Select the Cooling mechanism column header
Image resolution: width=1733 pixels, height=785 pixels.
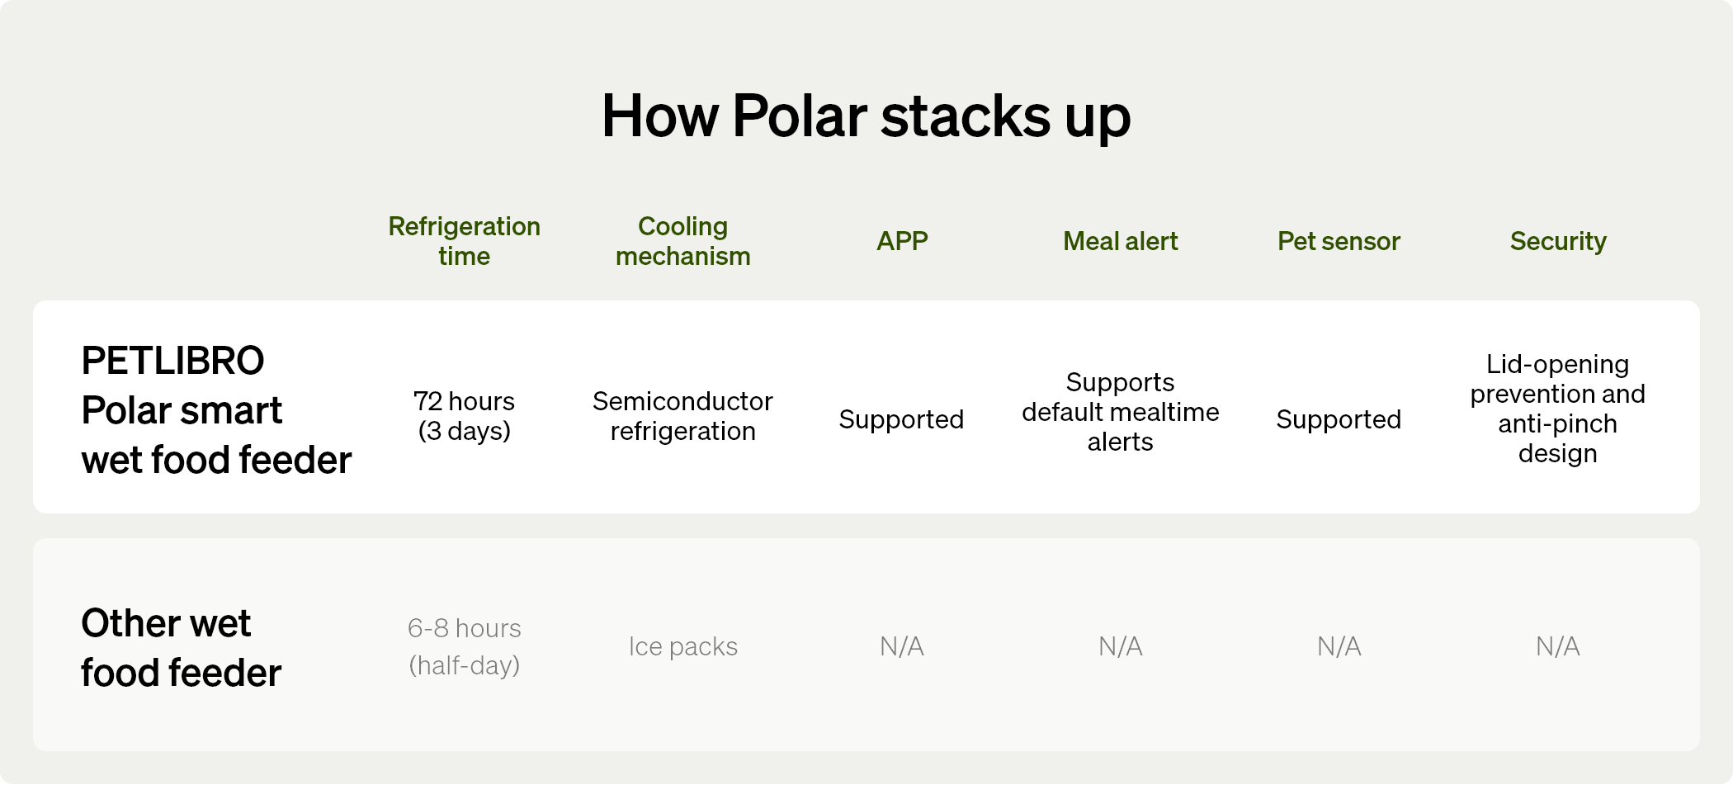(x=682, y=241)
